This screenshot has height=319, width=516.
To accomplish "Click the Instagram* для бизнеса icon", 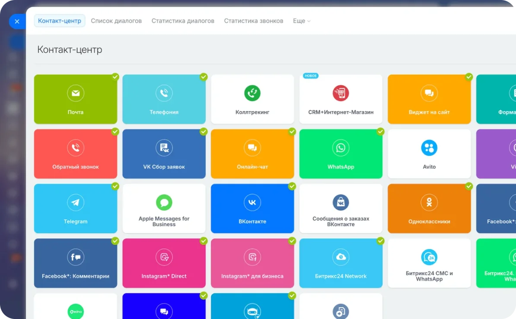I will 252,257.
